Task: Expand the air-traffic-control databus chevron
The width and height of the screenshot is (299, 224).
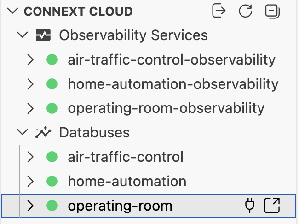Action: click(x=30, y=157)
